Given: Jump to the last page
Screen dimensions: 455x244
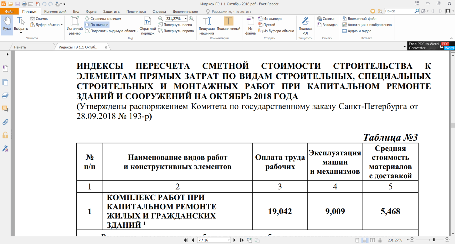Looking at the screenshot, I should coord(241,240).
